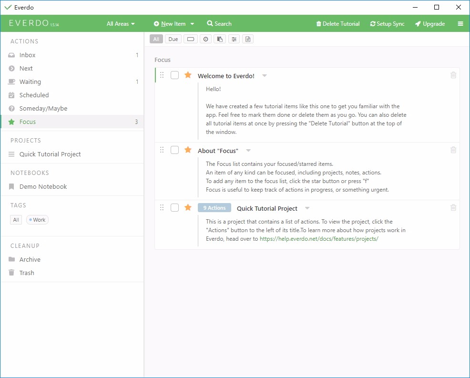
Task: Click the notes document filter icon
Action: tap(248, 39)
